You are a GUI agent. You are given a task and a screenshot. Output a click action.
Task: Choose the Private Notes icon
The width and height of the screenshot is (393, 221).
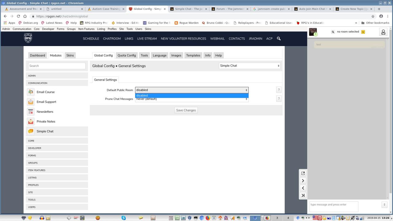(31, 121)
